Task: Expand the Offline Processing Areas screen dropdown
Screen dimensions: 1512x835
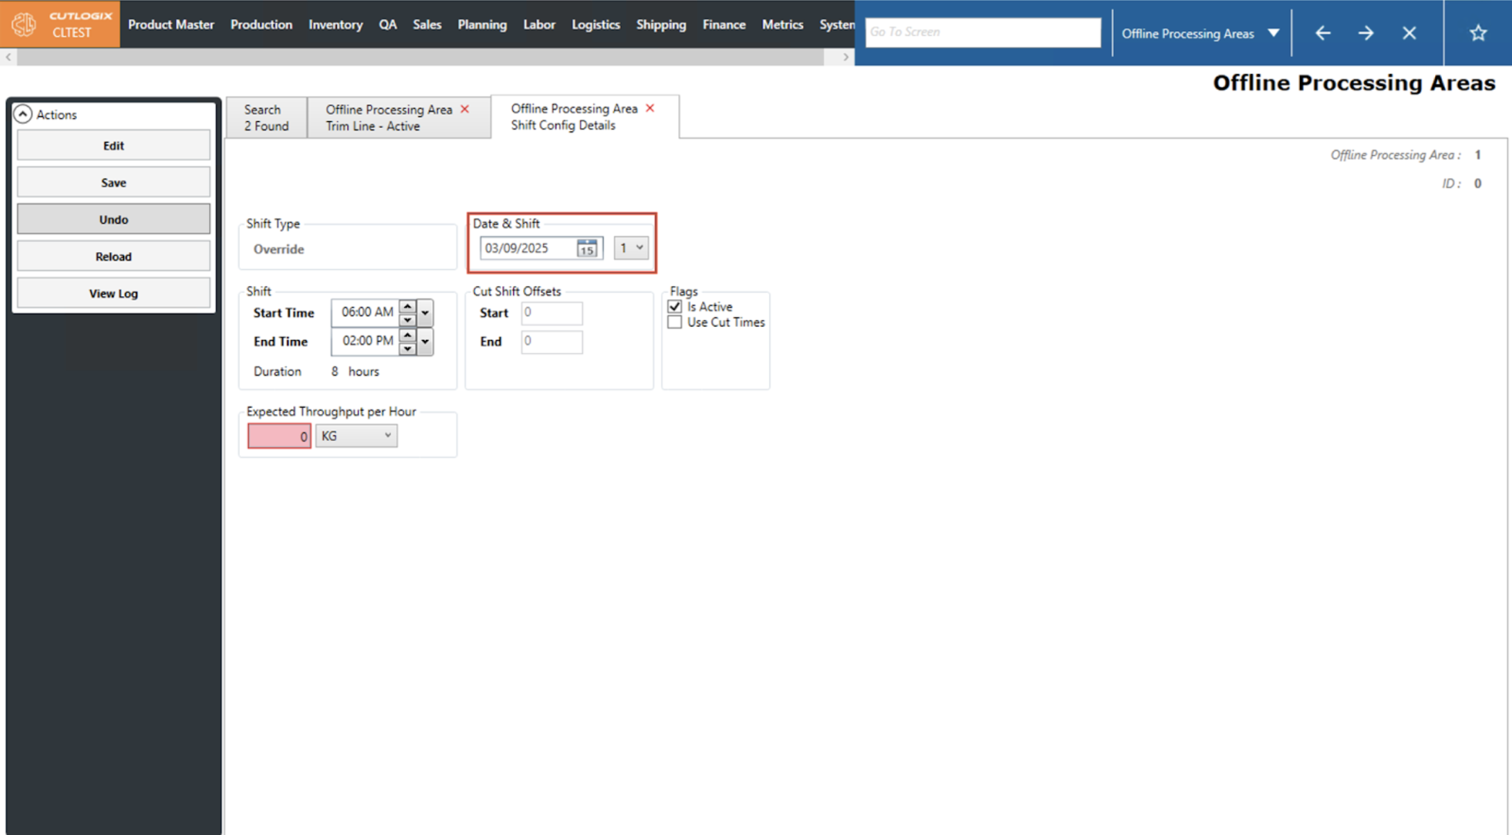Action: (1273, 33)
